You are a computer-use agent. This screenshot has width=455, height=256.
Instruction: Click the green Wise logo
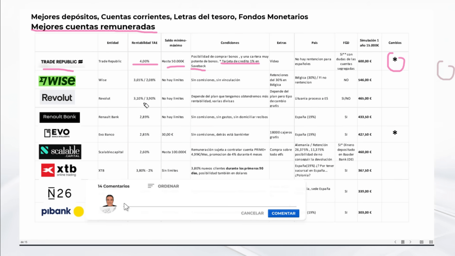[57, 81]
